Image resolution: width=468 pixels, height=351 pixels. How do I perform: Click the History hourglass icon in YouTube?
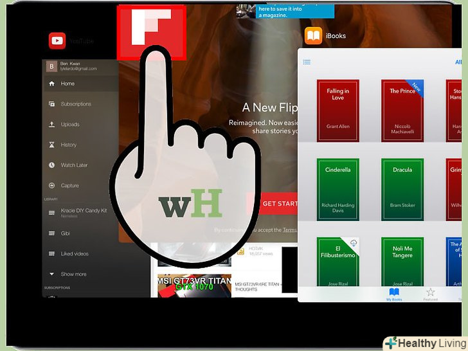click(51, 145)
